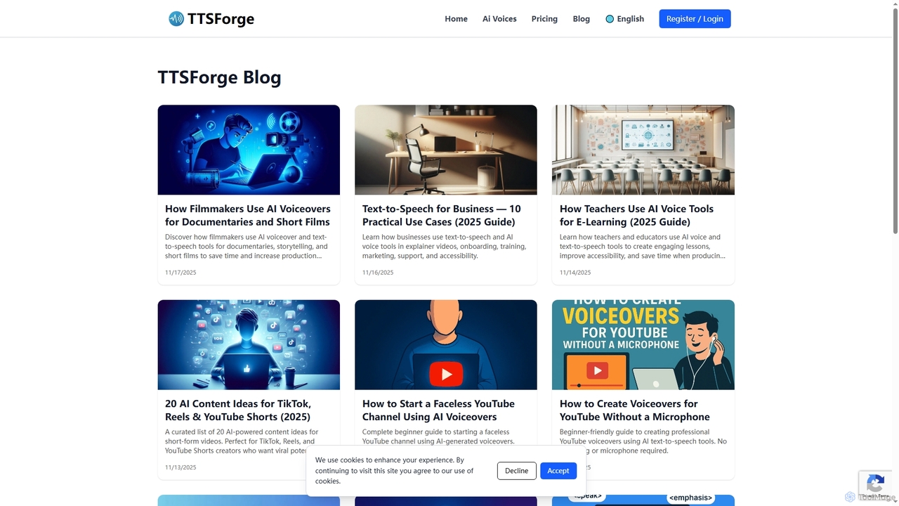The image size is (899, 506).
Task: Click the beginner-friendly YouTube voiceovers description
Action: [x=643, y=441]
